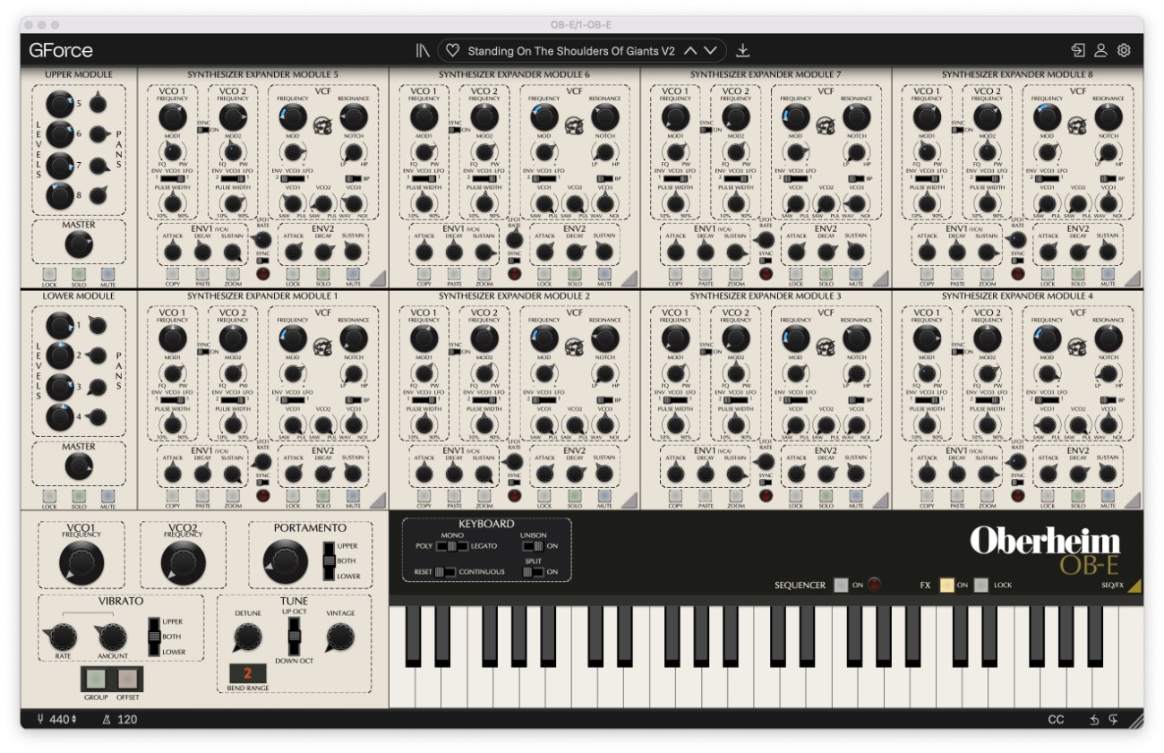Click the import/export icon in the top bar
The image size is (1164, 753).
click(1078, 51)
